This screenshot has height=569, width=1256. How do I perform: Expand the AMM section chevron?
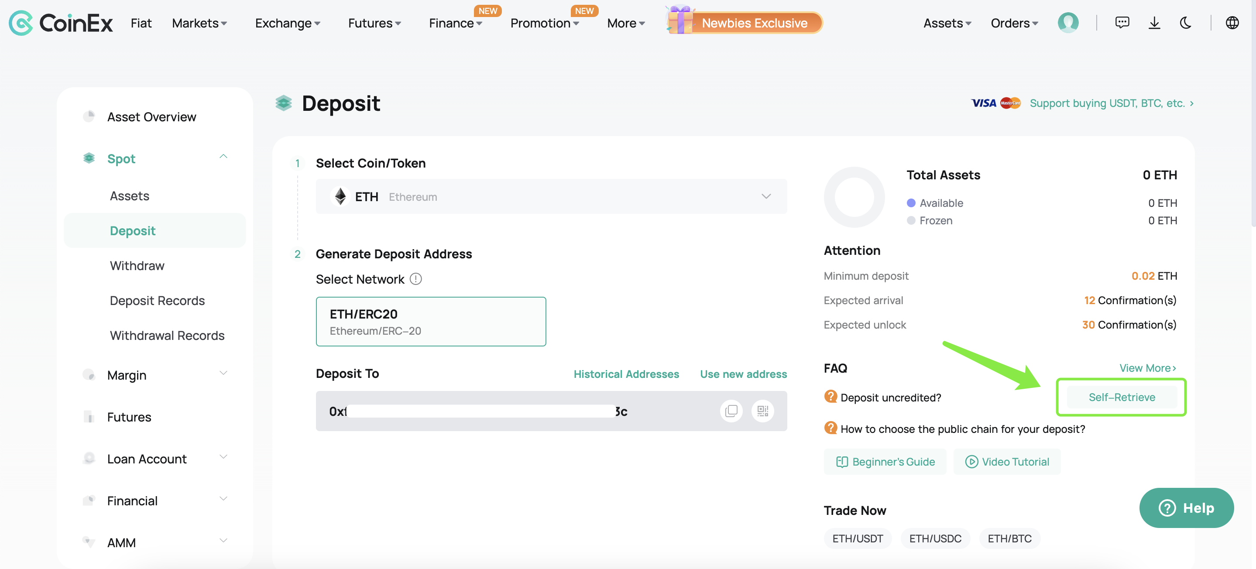coord(223,540)
